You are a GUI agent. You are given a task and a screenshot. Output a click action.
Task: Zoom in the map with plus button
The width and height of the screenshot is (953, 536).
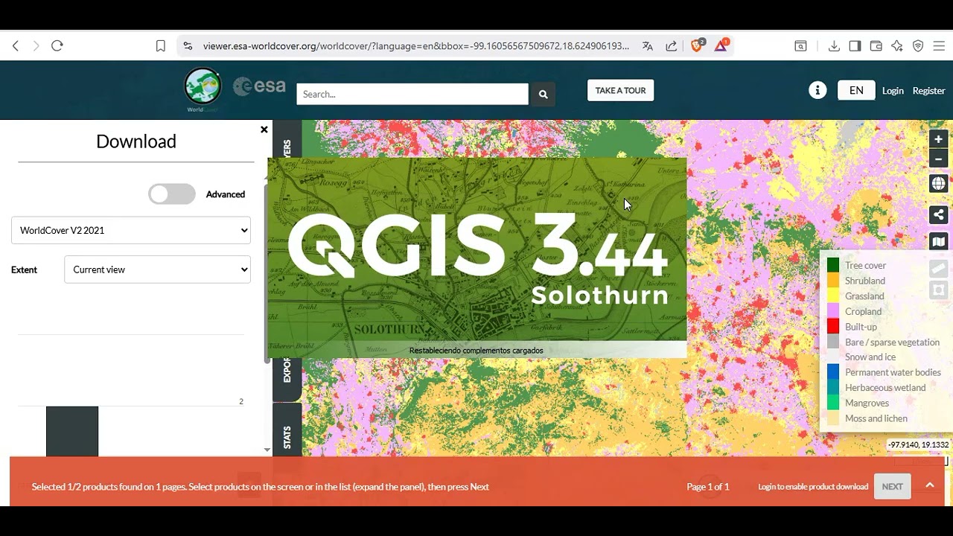[939, 139]
